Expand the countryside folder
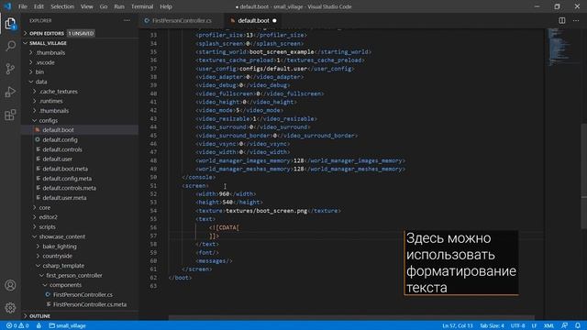This screenshot has height=330, width=587. tap(57, 256)
